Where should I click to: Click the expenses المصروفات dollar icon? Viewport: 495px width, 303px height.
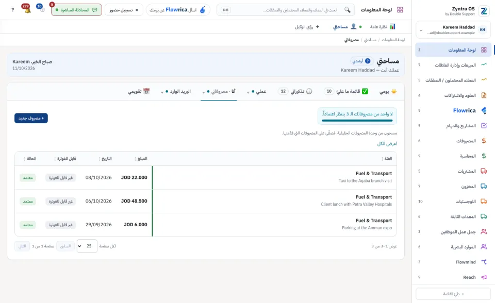point(484,141)
